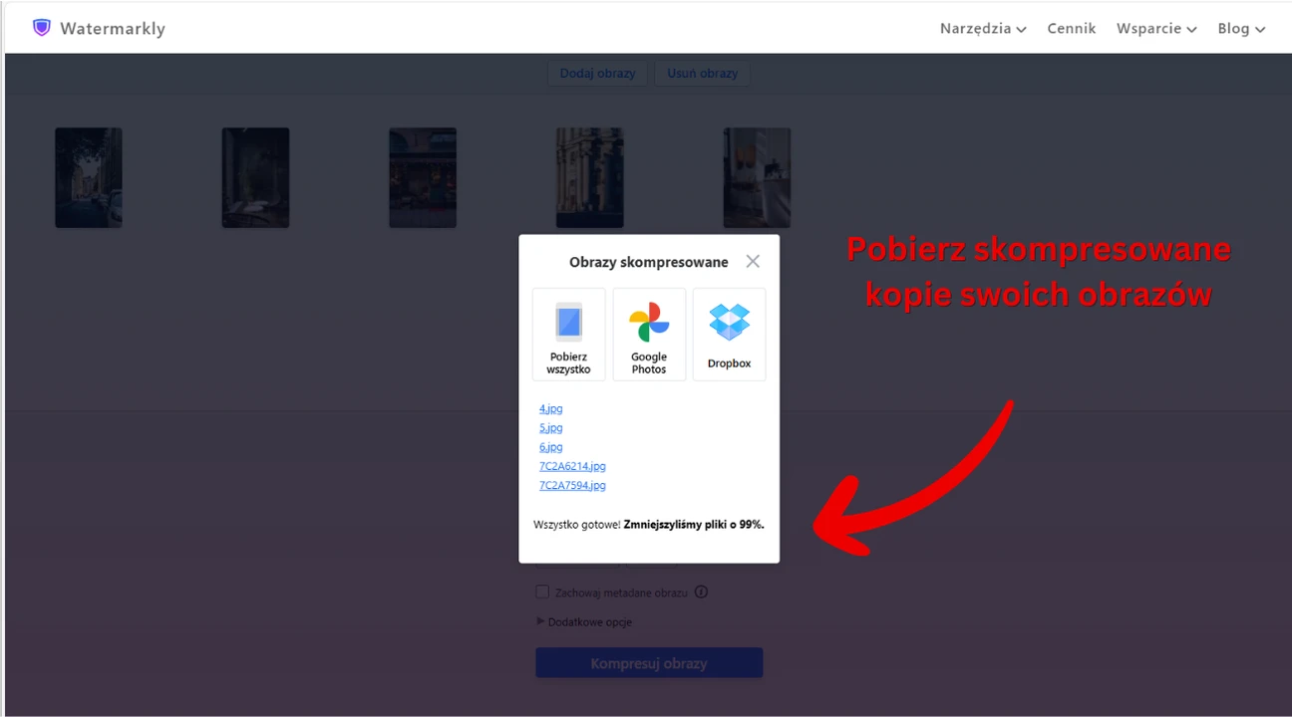The image size is (1292, 717).
Task: Select the third uploaded image thumbnail
Action: 423,177
